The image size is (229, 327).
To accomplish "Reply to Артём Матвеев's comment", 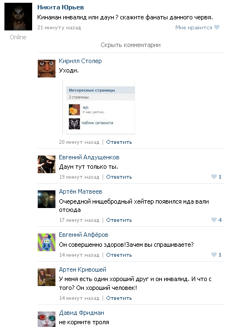I will tap(119, 220).
